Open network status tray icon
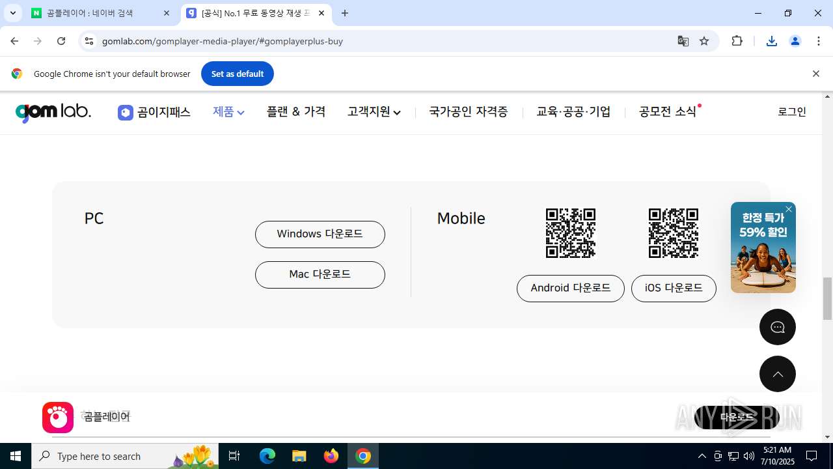The image size is (833, 469). 733,456
